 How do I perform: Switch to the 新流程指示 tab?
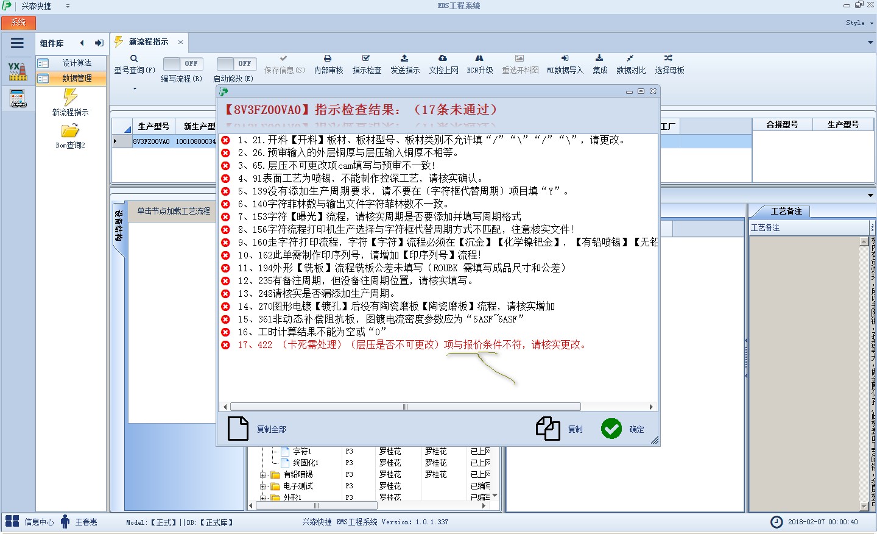tap(148, 42)
